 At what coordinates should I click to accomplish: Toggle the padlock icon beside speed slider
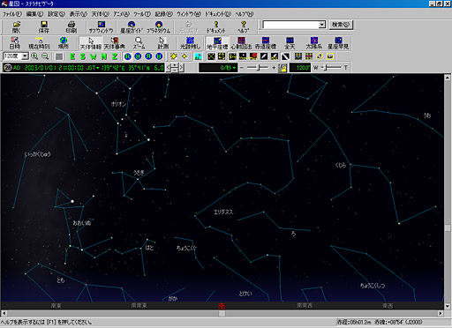pyautogui.click(x=282, y=68)
